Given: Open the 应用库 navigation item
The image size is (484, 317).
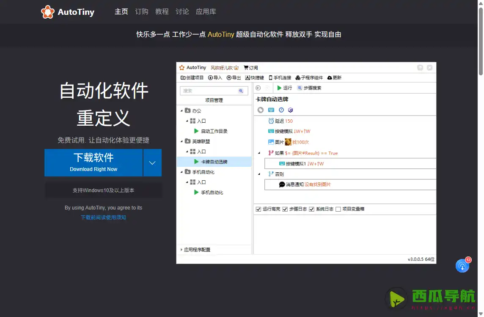Looking at the screenshot, I should [206, 12].
